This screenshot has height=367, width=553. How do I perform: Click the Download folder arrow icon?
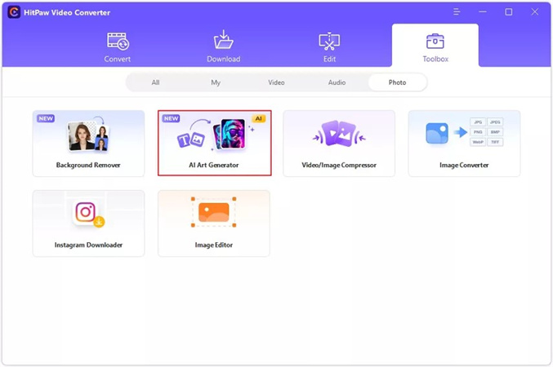(224, 39)
